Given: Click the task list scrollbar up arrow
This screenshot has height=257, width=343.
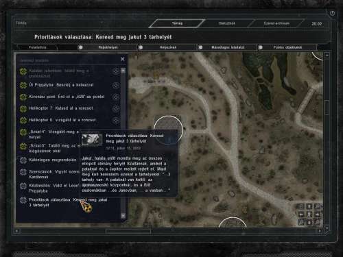Looking at the screenshot, I should [x=123, y=71].
